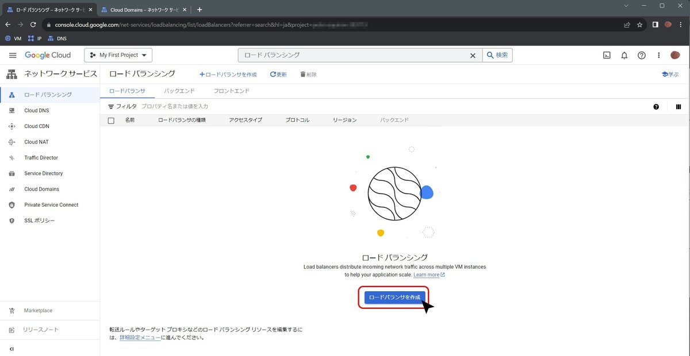Switch to the バックエンド tab
The height and width of the screenshot is (356, 690).
coord(179,91)
